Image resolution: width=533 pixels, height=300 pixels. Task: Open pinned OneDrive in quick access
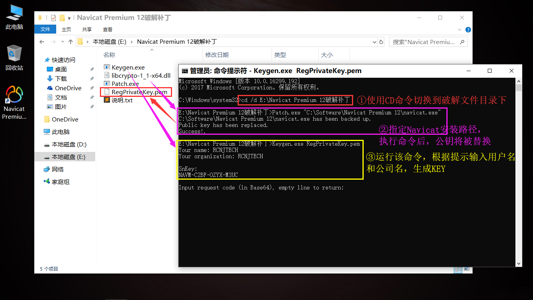coord(68,88)
